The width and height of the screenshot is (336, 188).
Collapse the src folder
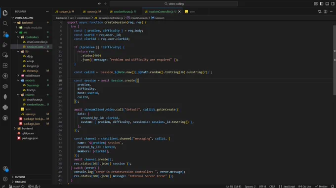31,32
